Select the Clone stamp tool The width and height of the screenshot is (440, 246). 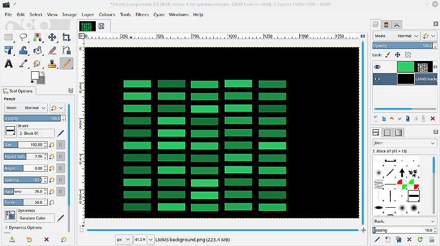pos(52,64)
